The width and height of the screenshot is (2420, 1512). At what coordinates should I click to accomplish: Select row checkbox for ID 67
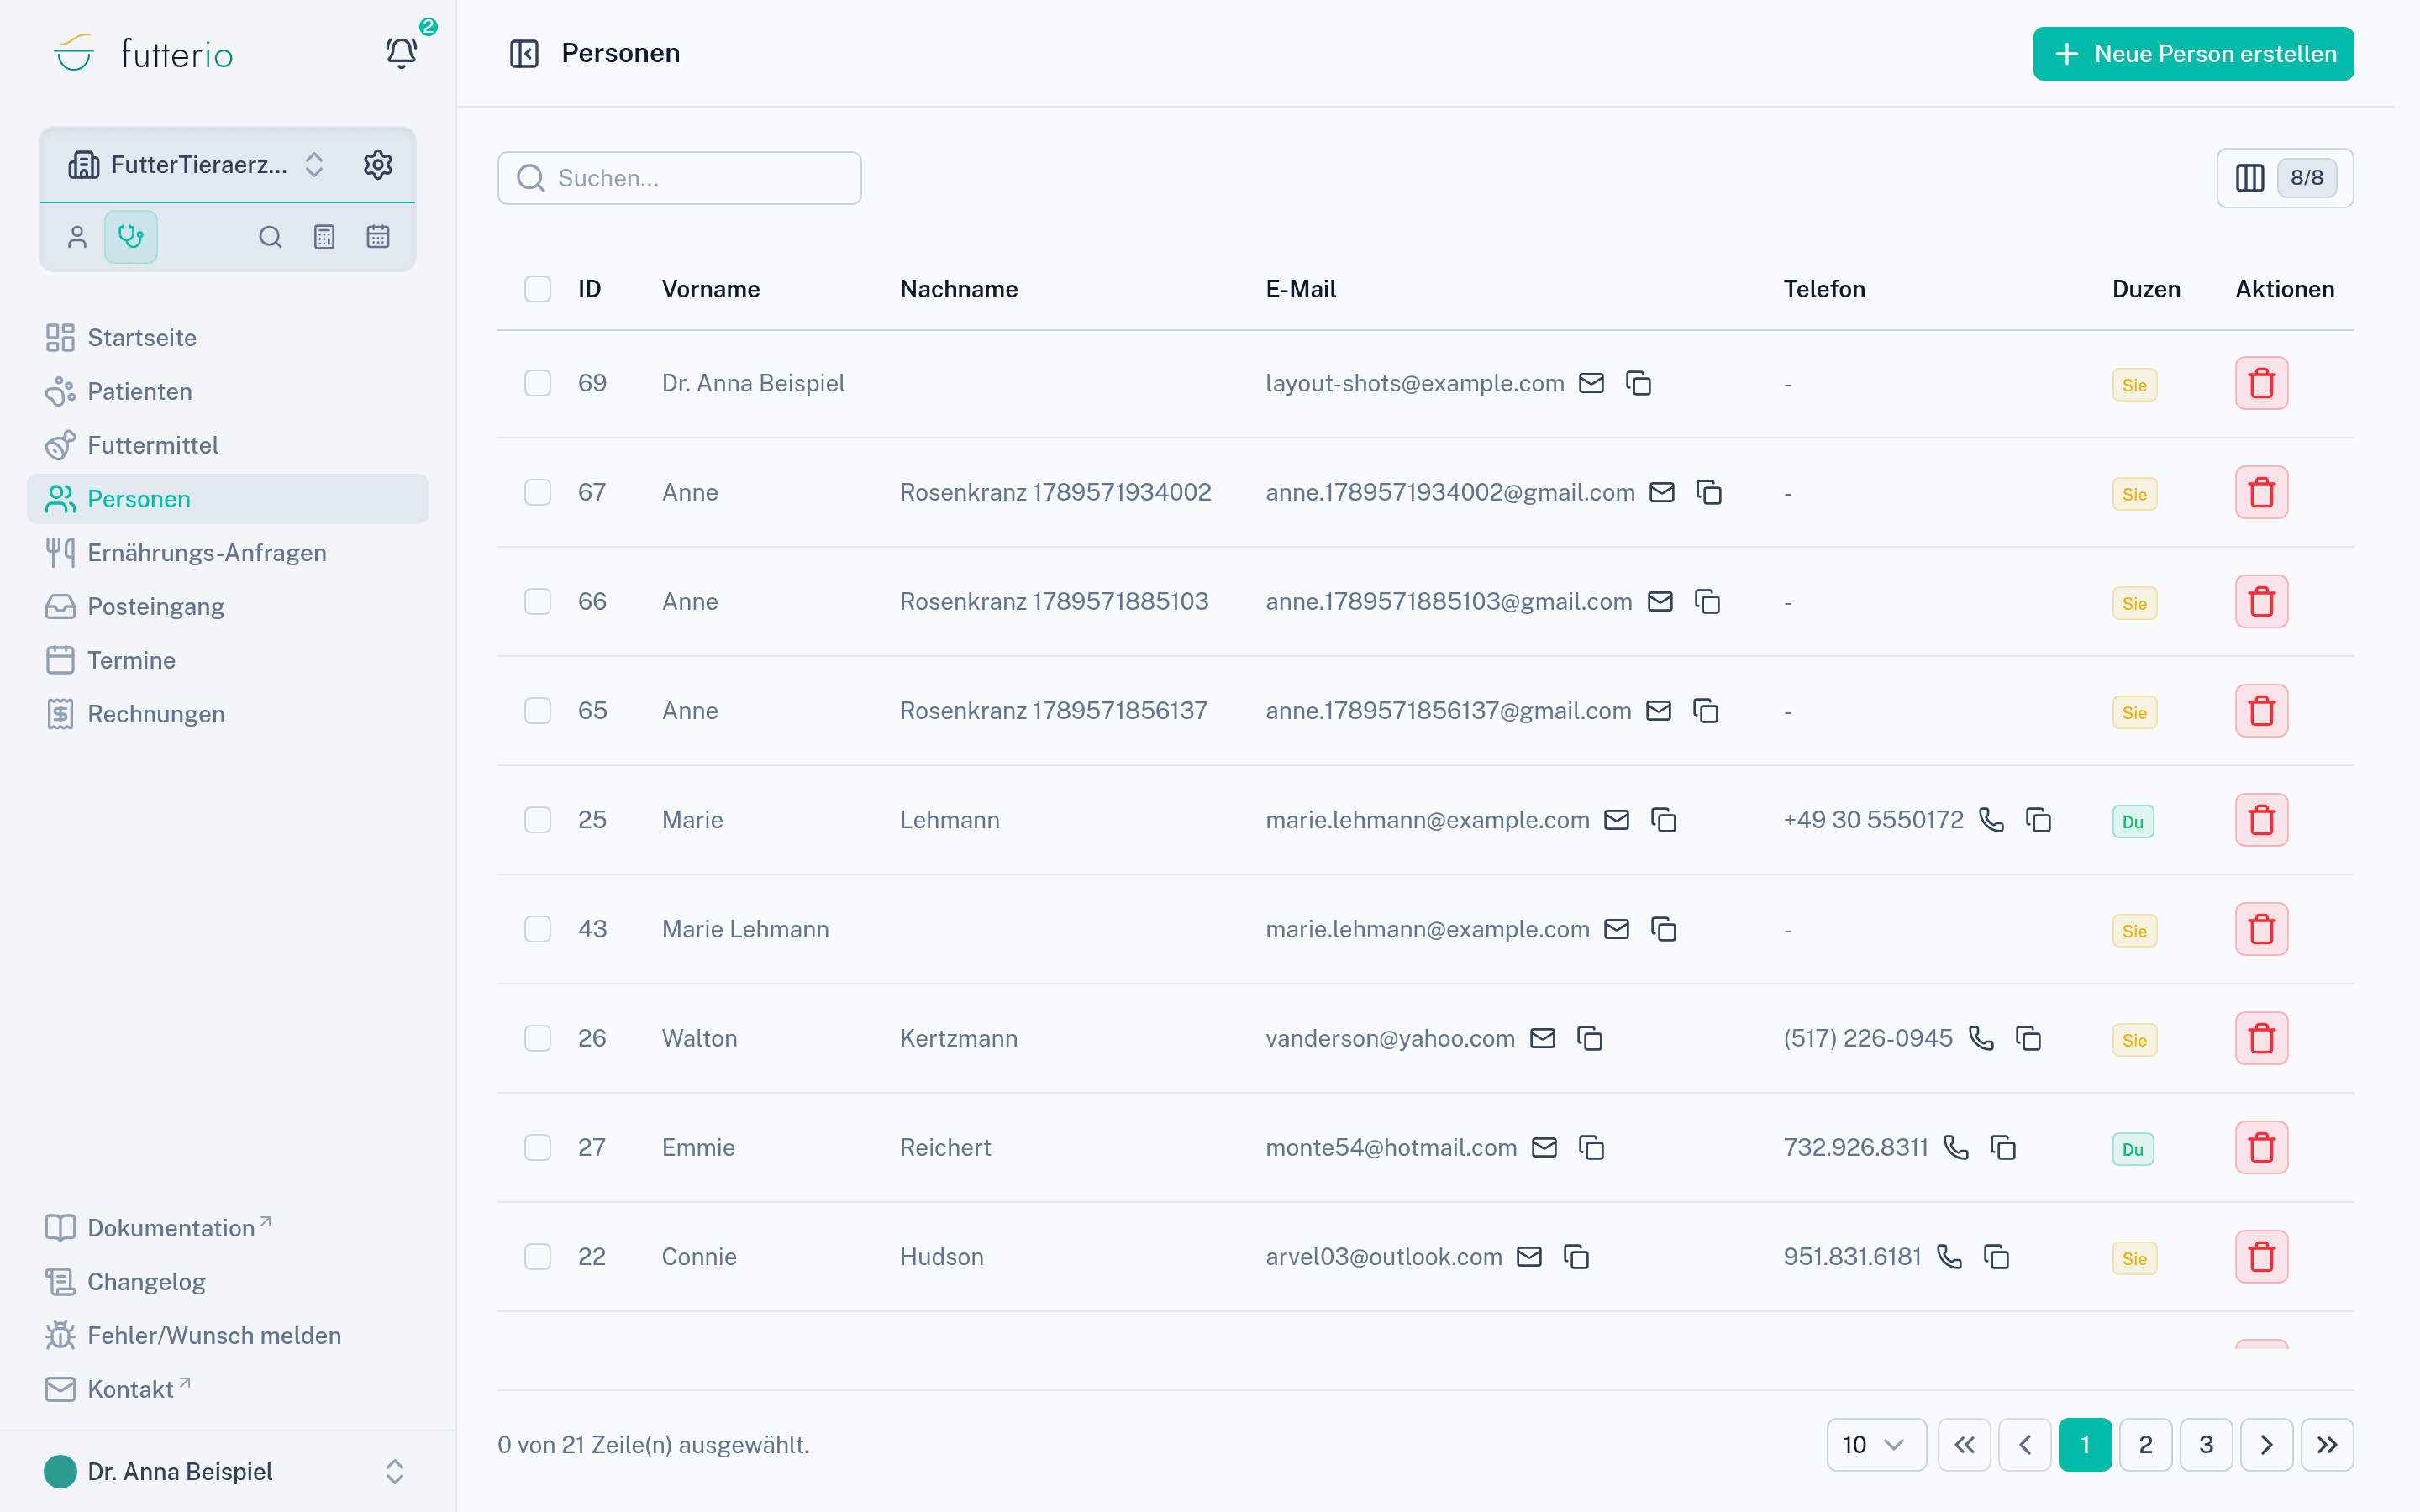538,492
